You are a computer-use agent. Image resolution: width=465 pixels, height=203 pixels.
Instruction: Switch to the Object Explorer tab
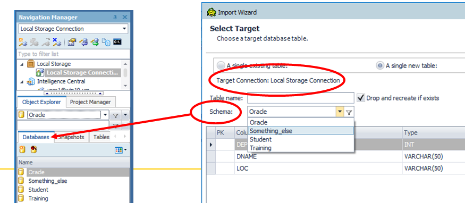(41, 102)
